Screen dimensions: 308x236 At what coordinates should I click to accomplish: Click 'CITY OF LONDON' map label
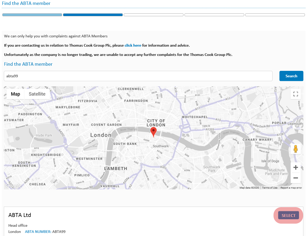pos(156,123)
